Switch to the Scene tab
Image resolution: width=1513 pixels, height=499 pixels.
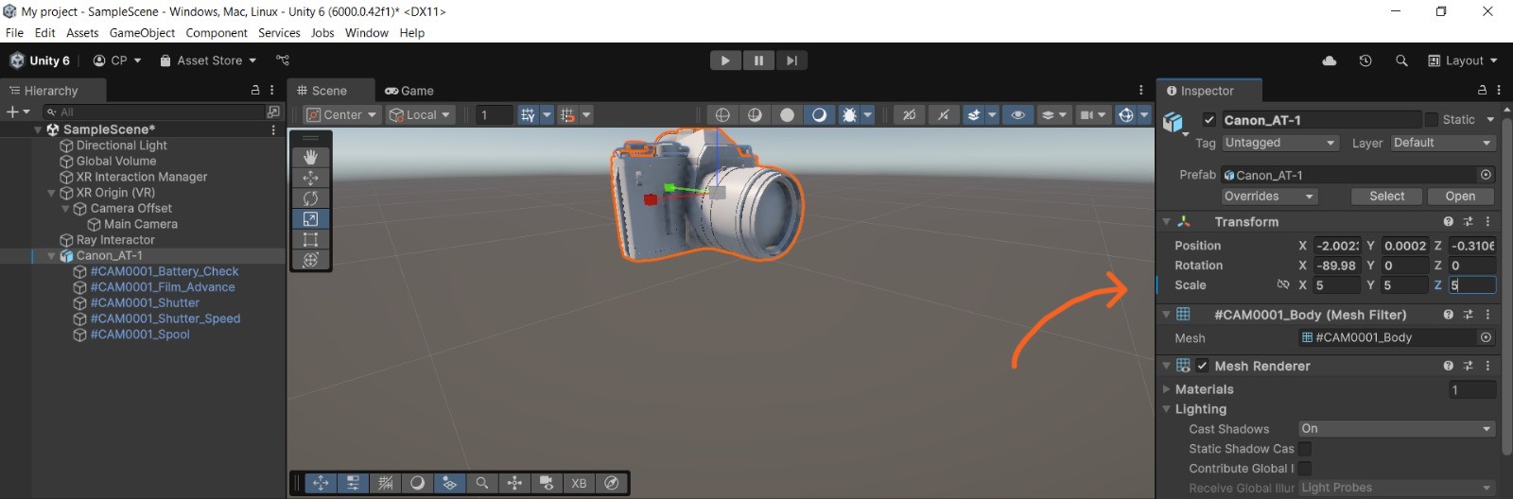coord(322,91)
